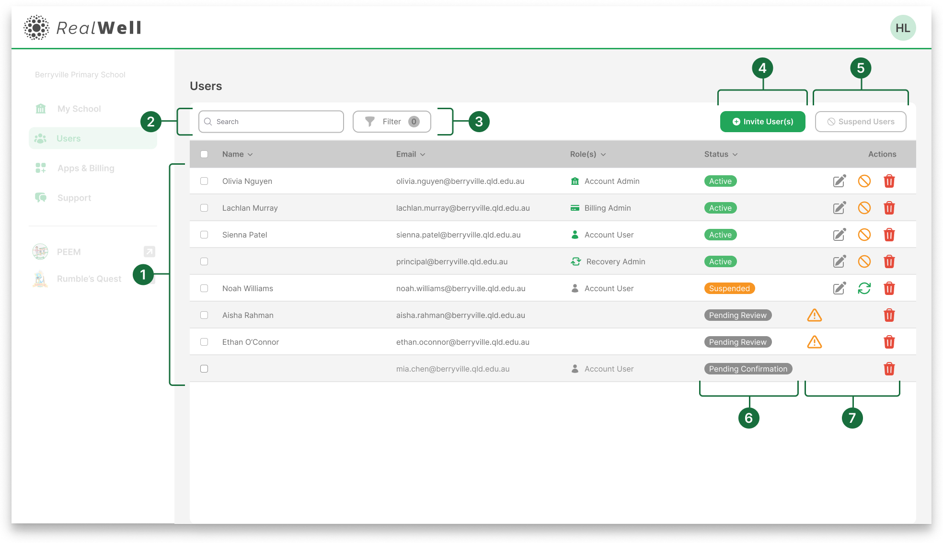Viewport: 943px width, 543px height.
Task: Delete mia.chen pending user via trash icon
Action: pyautogui.click(x=889, y=369)
